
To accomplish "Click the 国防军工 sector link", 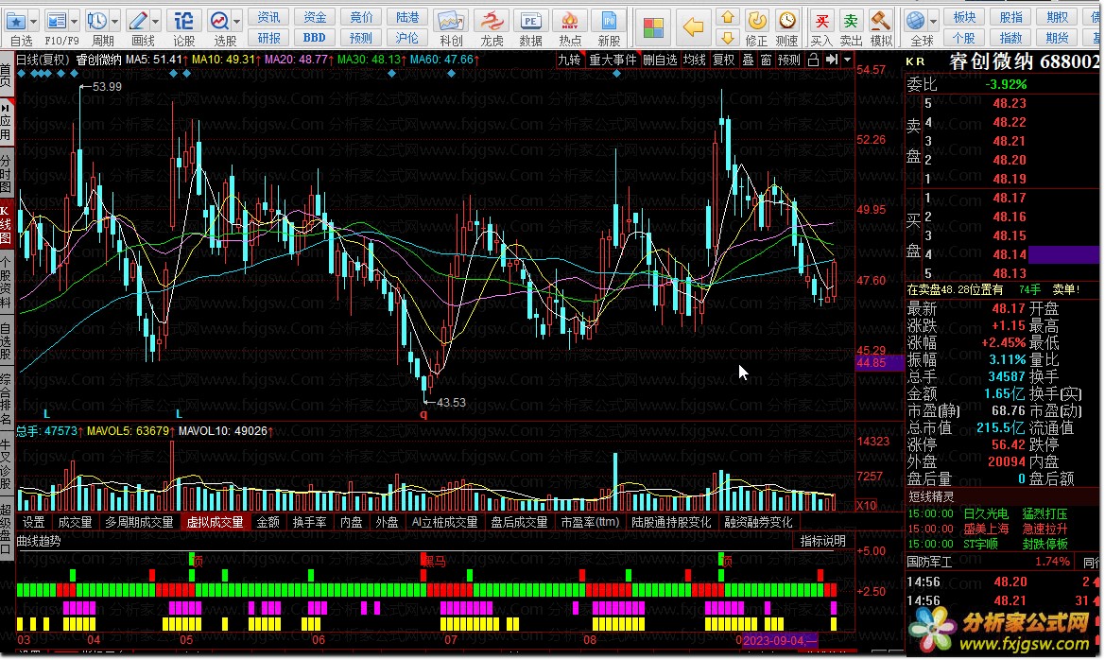I will coord(929,562).
